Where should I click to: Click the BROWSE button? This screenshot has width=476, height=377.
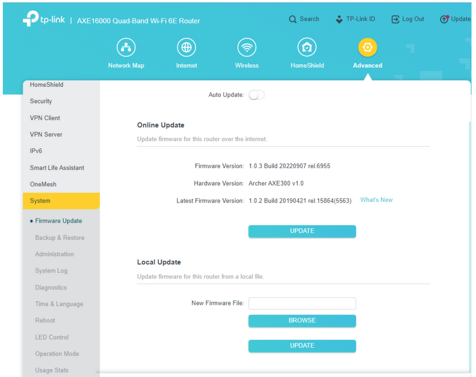(x=302, y=321)
